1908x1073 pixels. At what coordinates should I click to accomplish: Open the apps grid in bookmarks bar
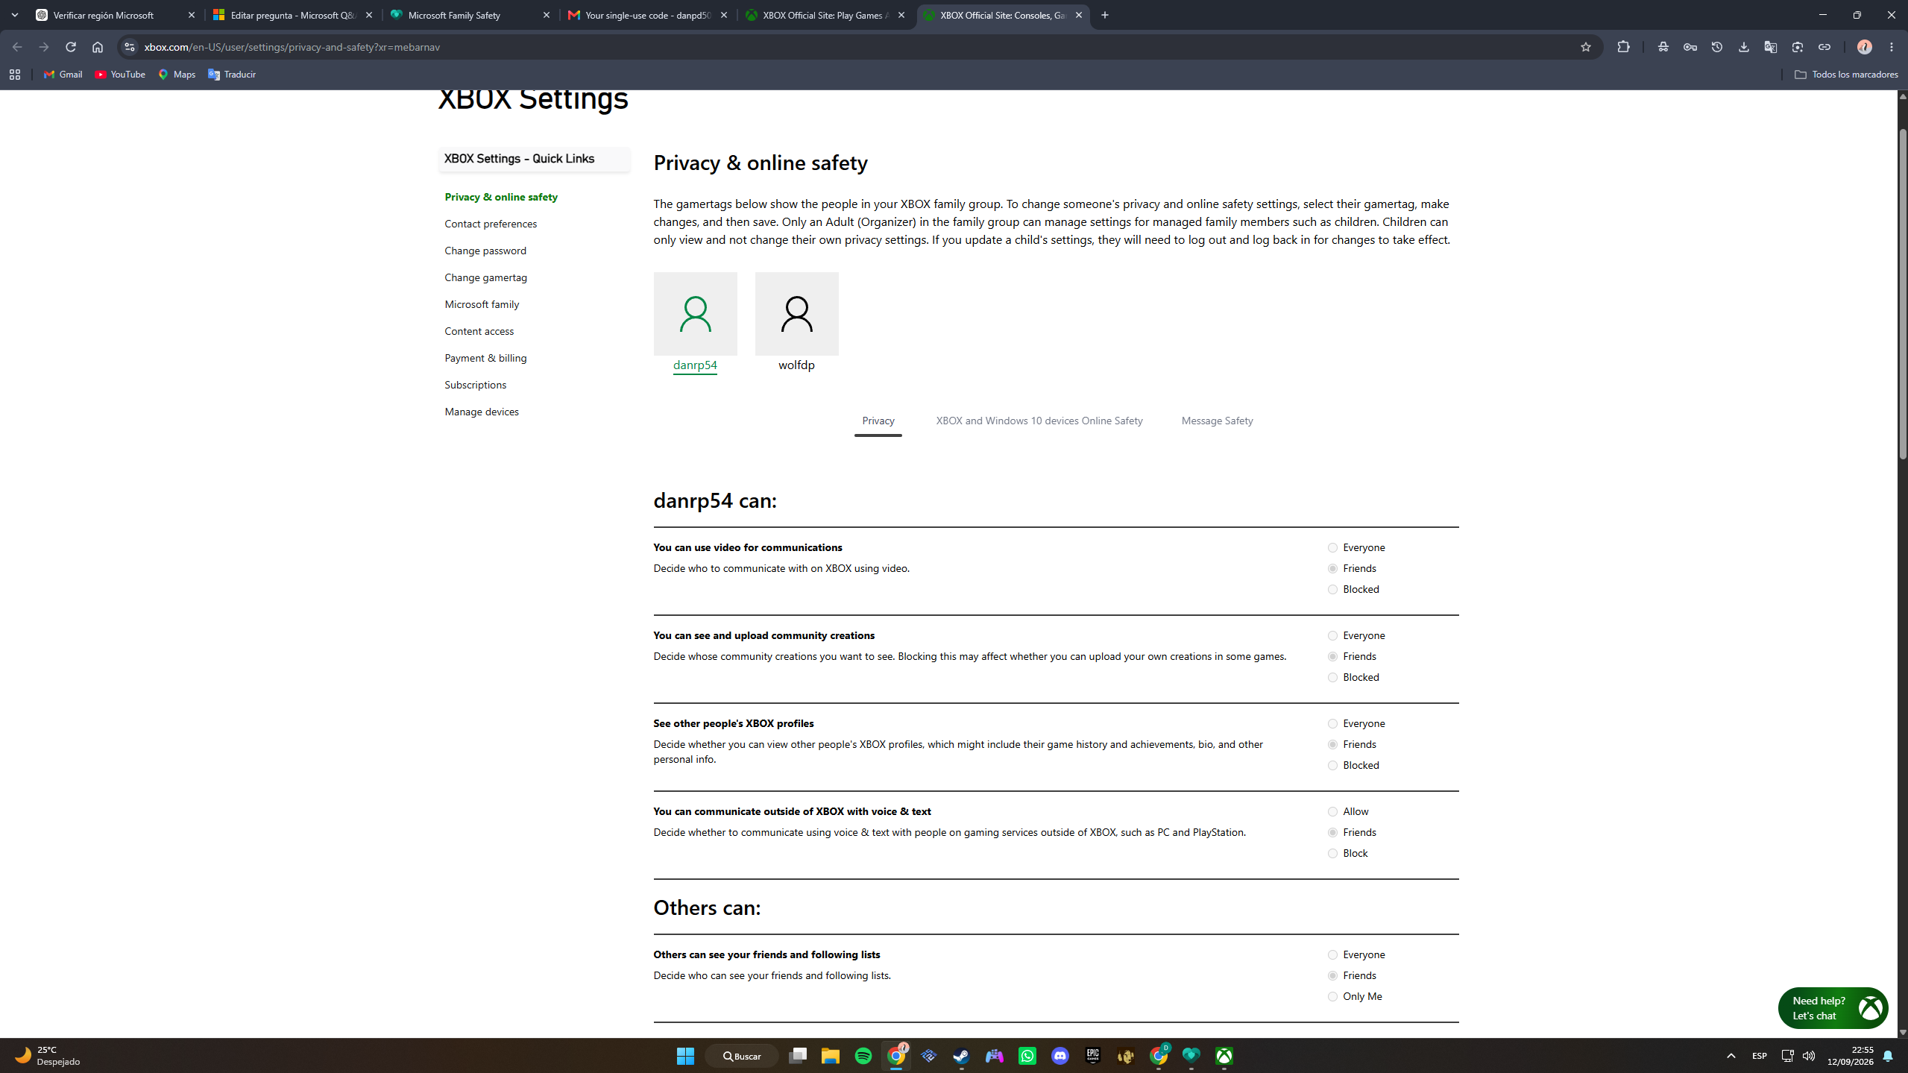15,75
